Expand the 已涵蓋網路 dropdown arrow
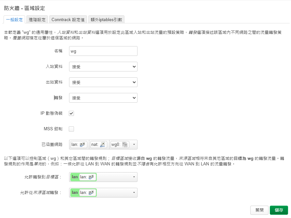The width and height of the screenshot is (291, 218). (134, 145)
